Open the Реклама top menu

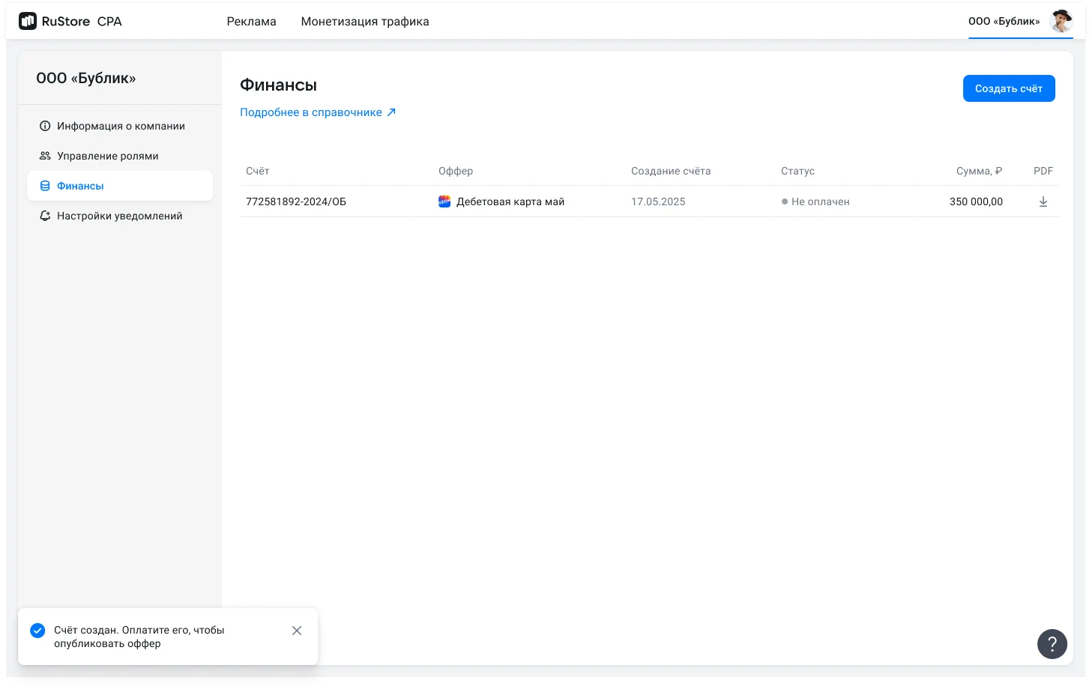(251, 22)
